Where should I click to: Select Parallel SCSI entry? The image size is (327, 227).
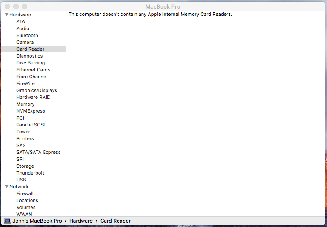coord(31,125)
